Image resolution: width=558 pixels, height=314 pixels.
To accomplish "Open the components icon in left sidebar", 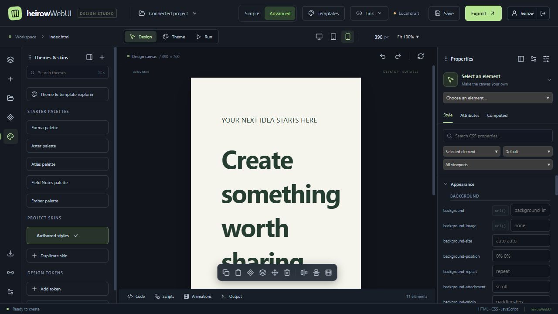I will pyautogui.click(x=10, y=117).
